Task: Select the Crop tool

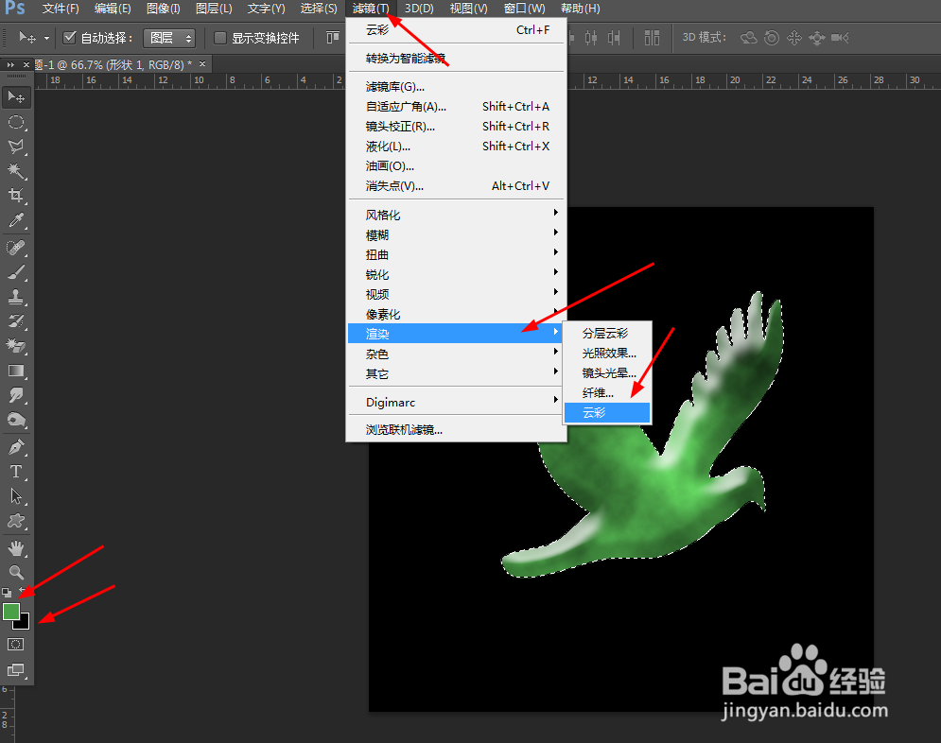Action: (x=16, y=196)
